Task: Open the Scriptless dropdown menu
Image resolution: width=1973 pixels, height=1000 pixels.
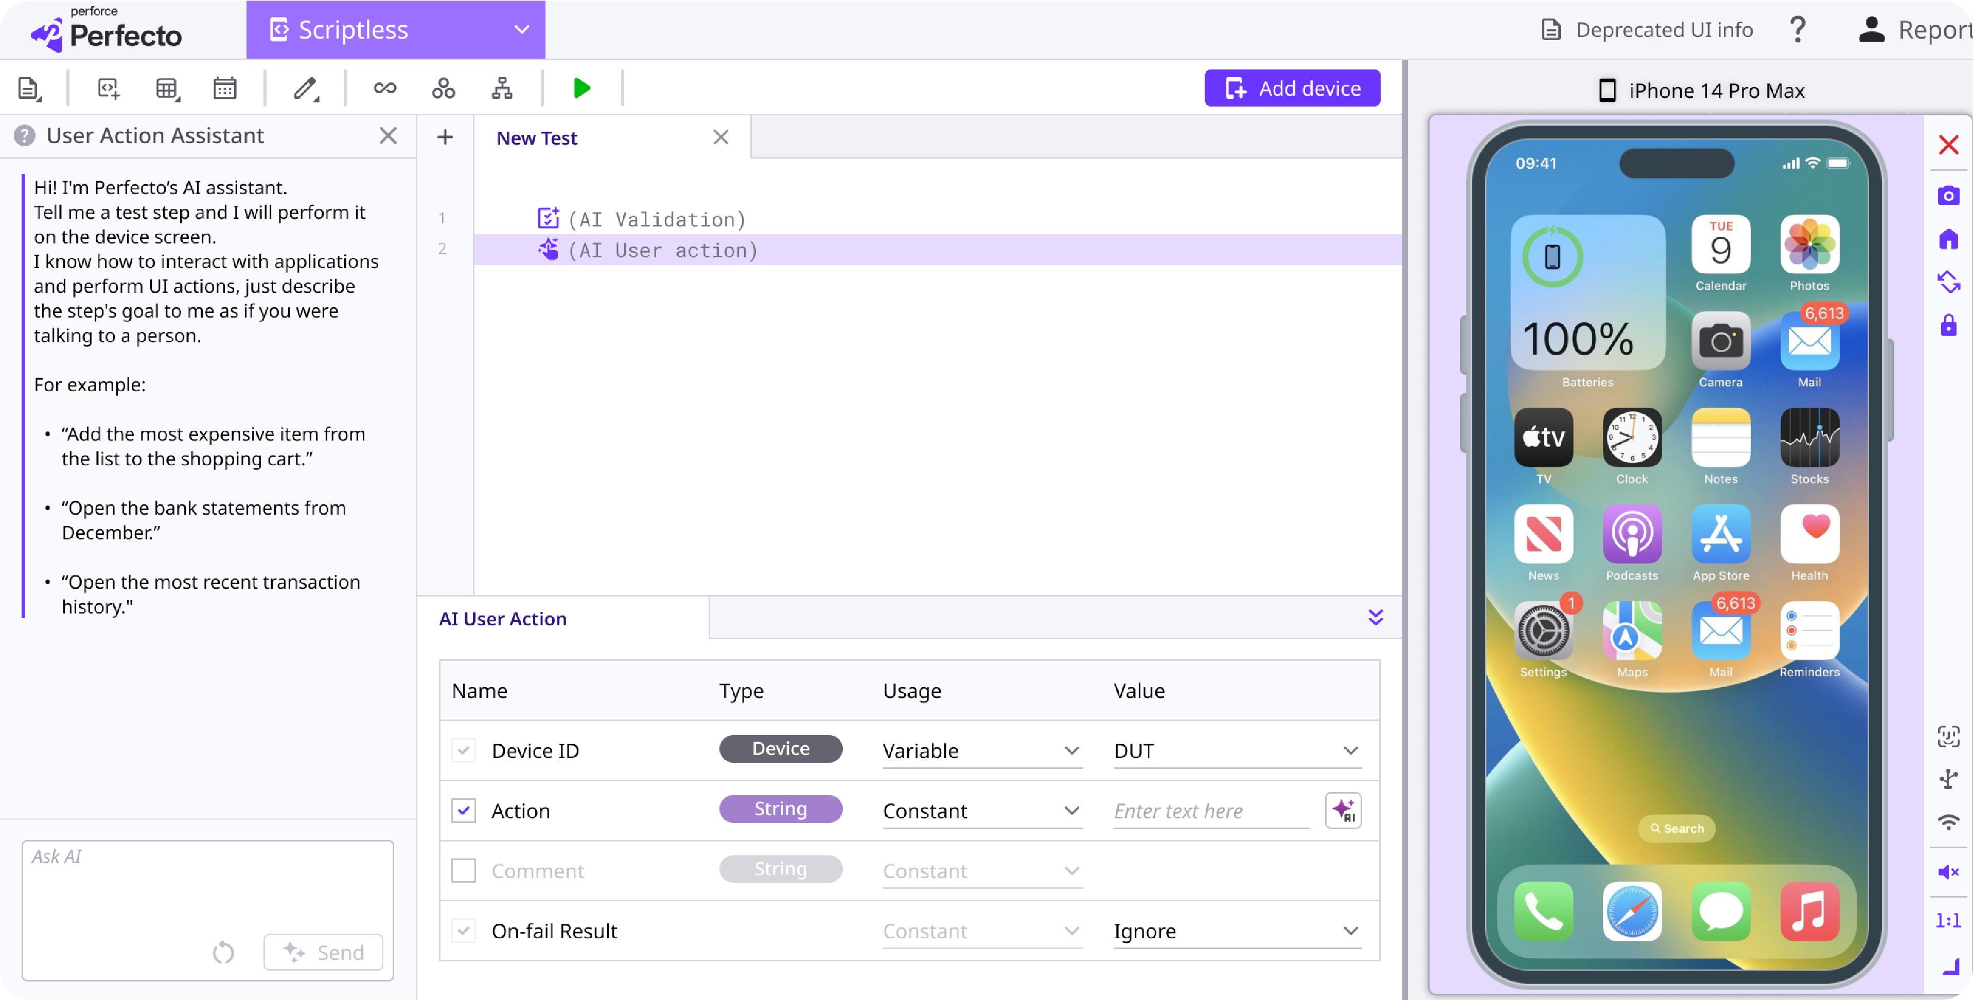Action: (x=395, y=30)
